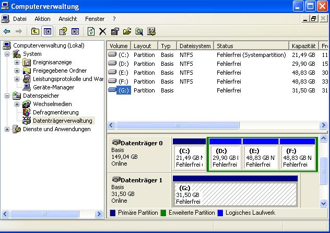The height and width of the screenshot is (233, 330).
Task: Select Ereignisanzeige tree node
Action: 52,62
